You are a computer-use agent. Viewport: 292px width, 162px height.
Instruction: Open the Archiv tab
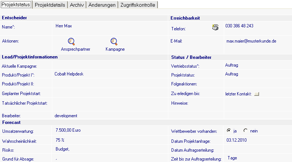[x=77, y=5]
